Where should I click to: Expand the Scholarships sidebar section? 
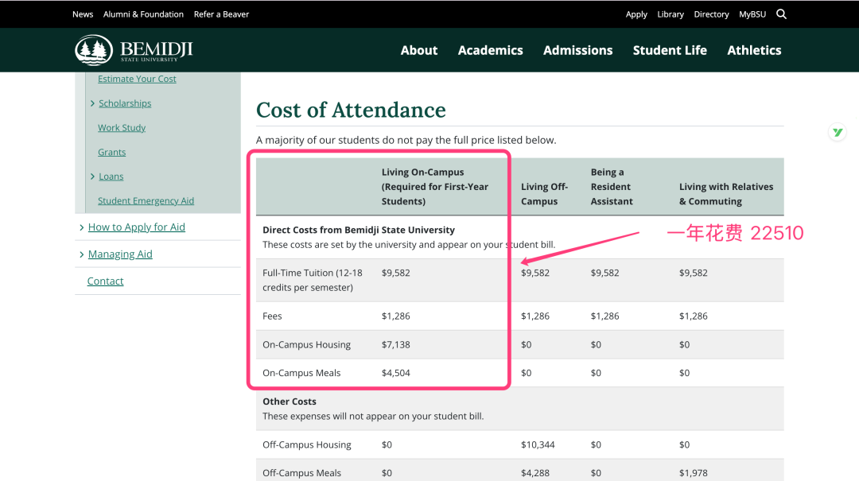(93, 103)
